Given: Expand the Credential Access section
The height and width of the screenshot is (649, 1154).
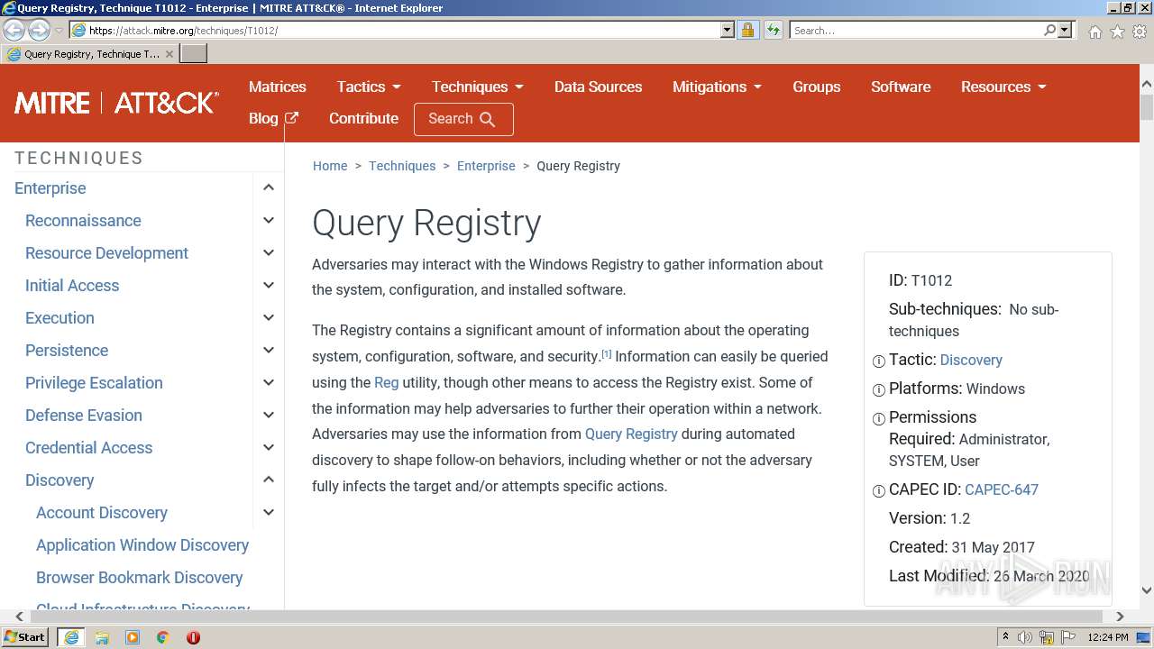Looking at the screenshot, I should point(268,447).
